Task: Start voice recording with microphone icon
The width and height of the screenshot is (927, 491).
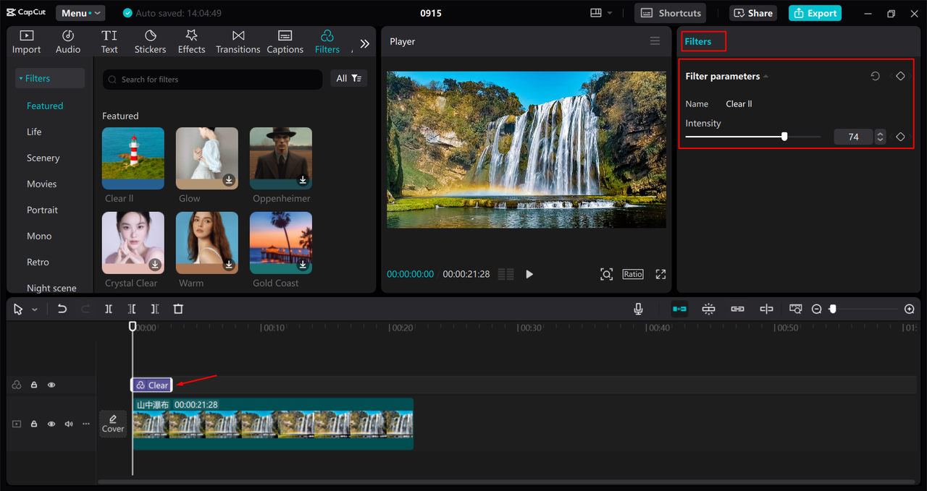Action: pyautogui.click(x=638, y=309)
